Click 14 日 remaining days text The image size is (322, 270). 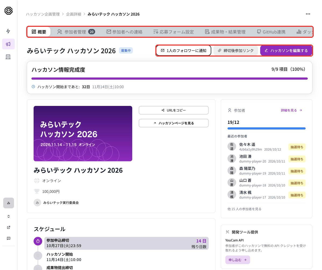(x=201, y=241)
